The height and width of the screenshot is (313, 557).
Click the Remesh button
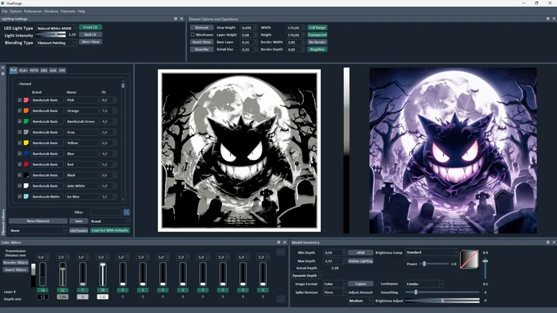pyautogui.click(x=202, y=27)
